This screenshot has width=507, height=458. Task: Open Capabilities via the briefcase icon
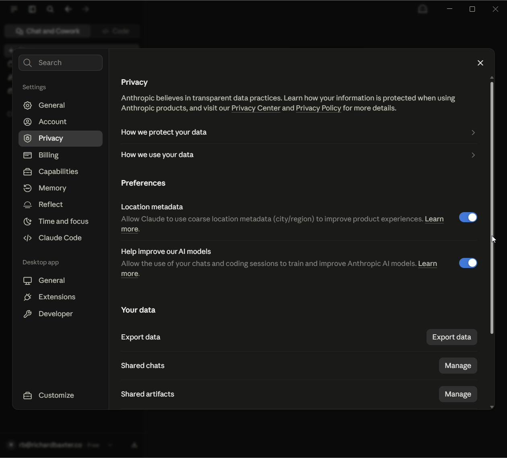point(27,172)
